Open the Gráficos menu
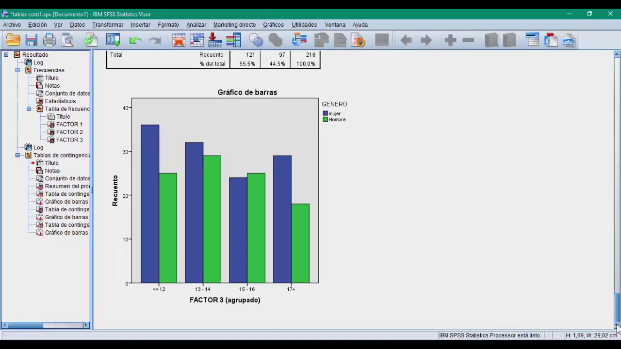Viewport: 621px width, 349px height. pyautogui.click(x=273, y=25)
